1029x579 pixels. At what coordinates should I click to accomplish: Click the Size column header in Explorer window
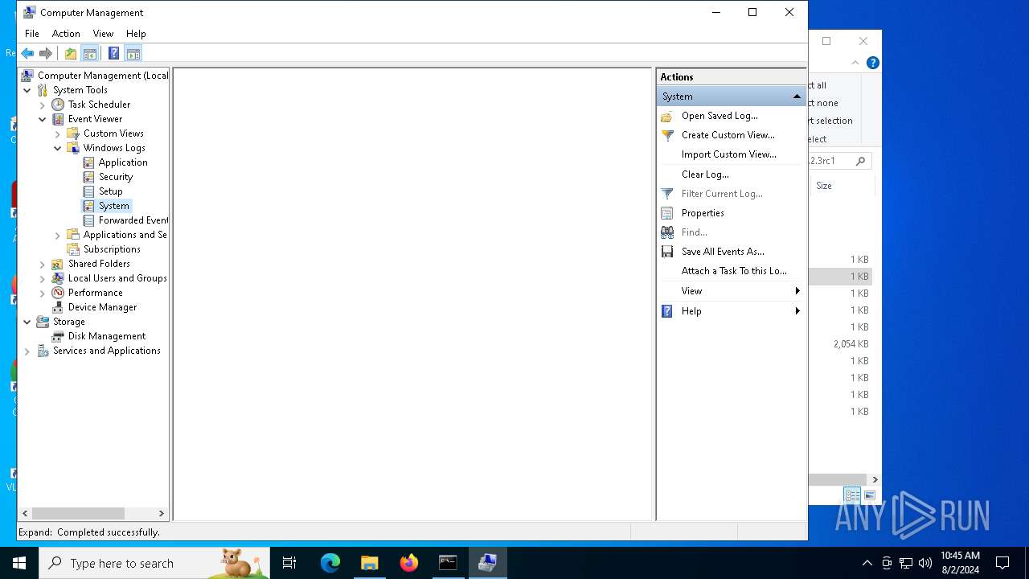coord(824,186)
